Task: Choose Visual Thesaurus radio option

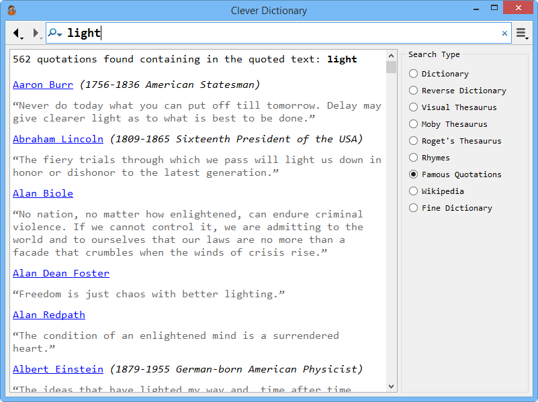Action: point(414,107)
